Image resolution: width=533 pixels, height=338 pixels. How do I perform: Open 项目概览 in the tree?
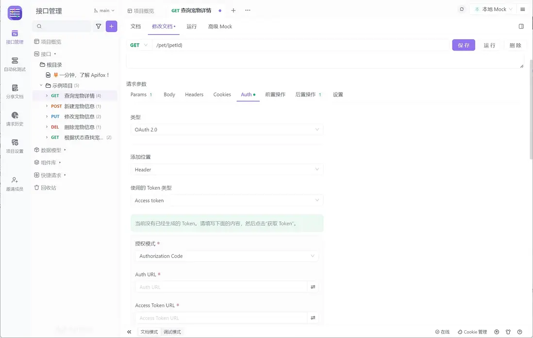click(48, 42)
